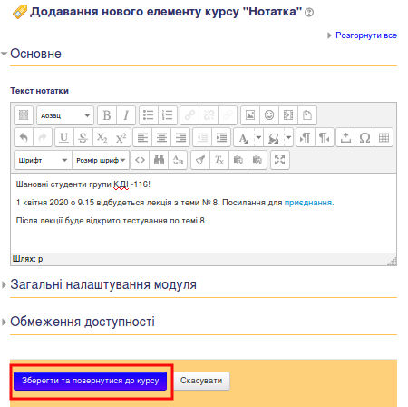
Task: Apply italic formatting
Action: coord(126,115)
